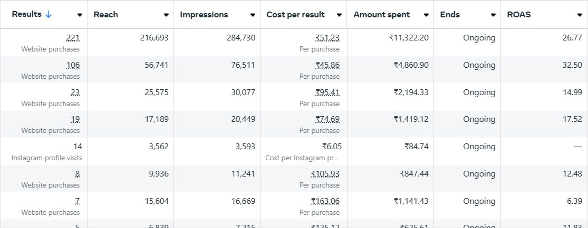Click the 106 website purchases result
The image size is (588, 228).
click(73, 65)
